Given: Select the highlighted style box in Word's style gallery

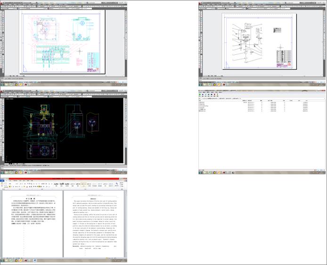Looking at the screenshot, I should click(x=83, y=184).
